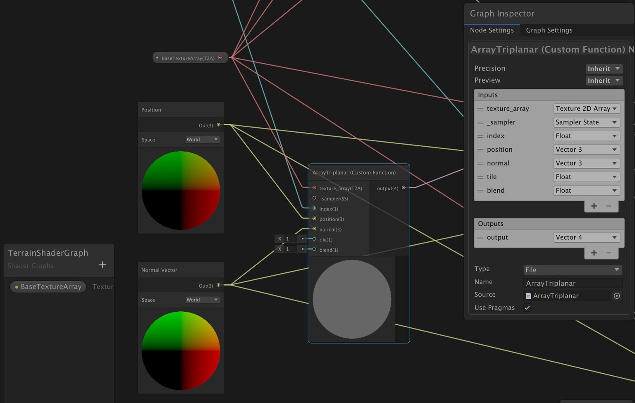Click minus button under Outputs list

609,253
